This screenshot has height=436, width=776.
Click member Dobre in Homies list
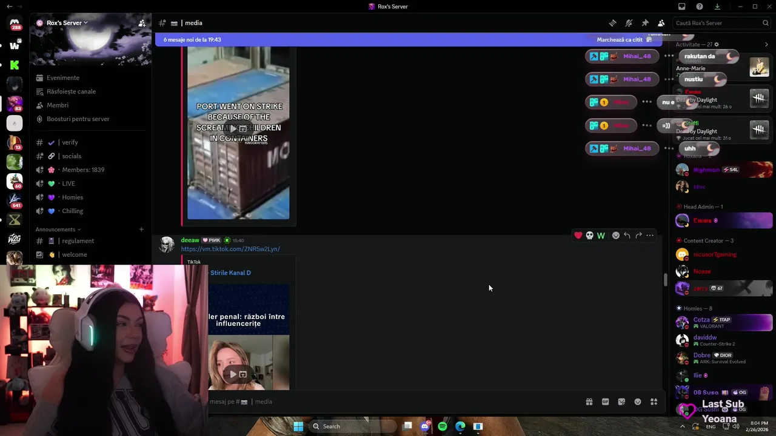pyautogui.click(x=724, y=358)
